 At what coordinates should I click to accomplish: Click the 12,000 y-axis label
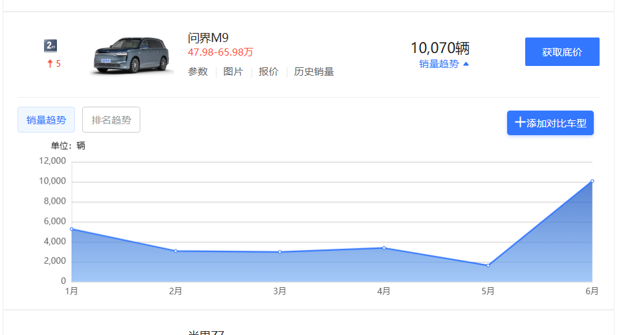click(52, 161)
